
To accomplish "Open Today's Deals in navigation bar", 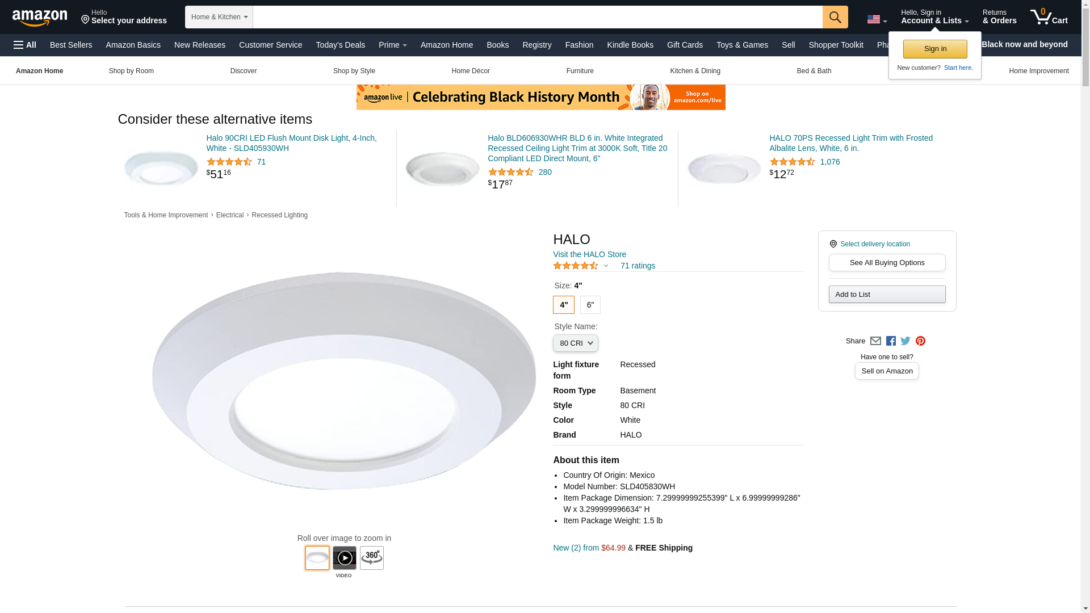I will (x=340, y=45).
